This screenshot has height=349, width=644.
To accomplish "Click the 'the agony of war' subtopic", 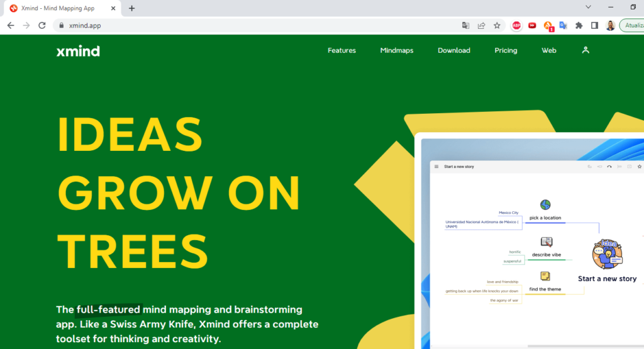I will [x=504, y=301].
